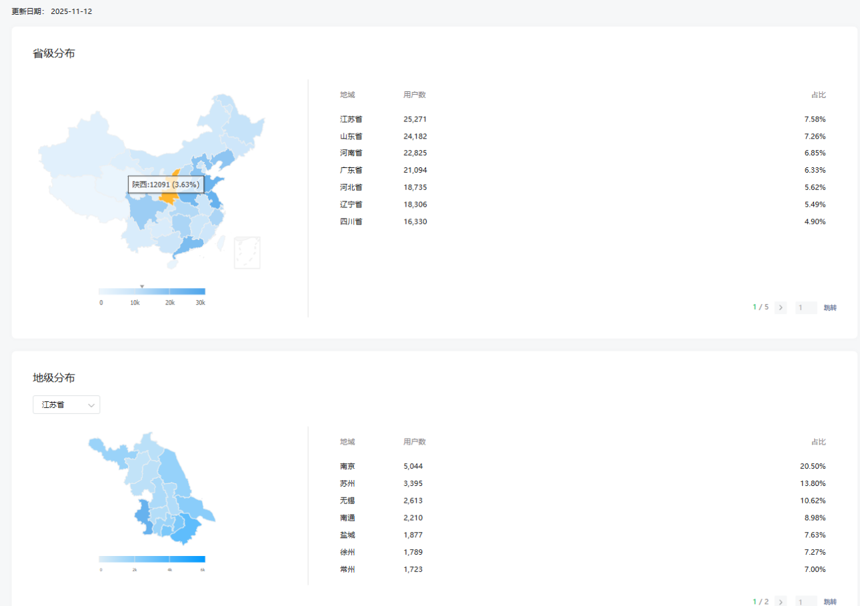Image resolution: width=860 pixels, height=606 pixels.
Task: Go to next page of city table
Action: 781,601
